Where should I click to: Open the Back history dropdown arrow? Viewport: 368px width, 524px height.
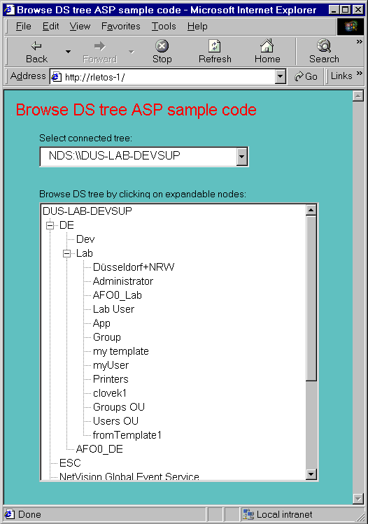click(68, 52)
